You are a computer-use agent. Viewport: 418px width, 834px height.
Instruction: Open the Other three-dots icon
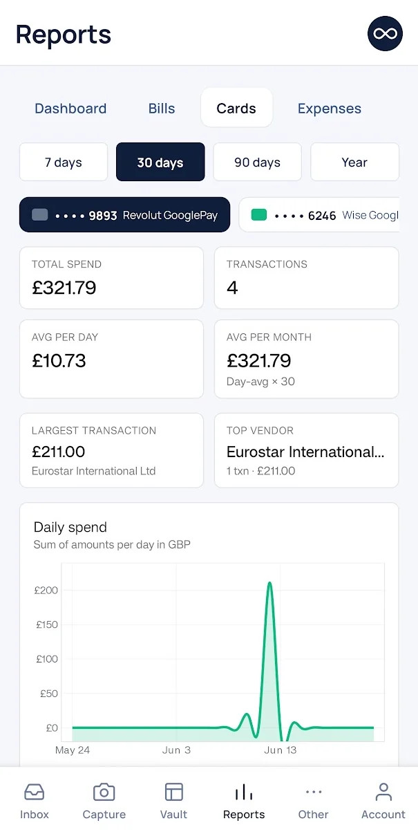click(x=313, y=792)
